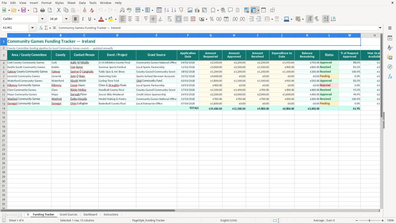Apply the red font color swatch

click(101, 19)
